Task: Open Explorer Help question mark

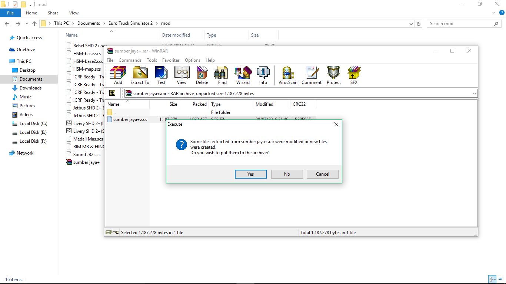Action: click(502, 13)
